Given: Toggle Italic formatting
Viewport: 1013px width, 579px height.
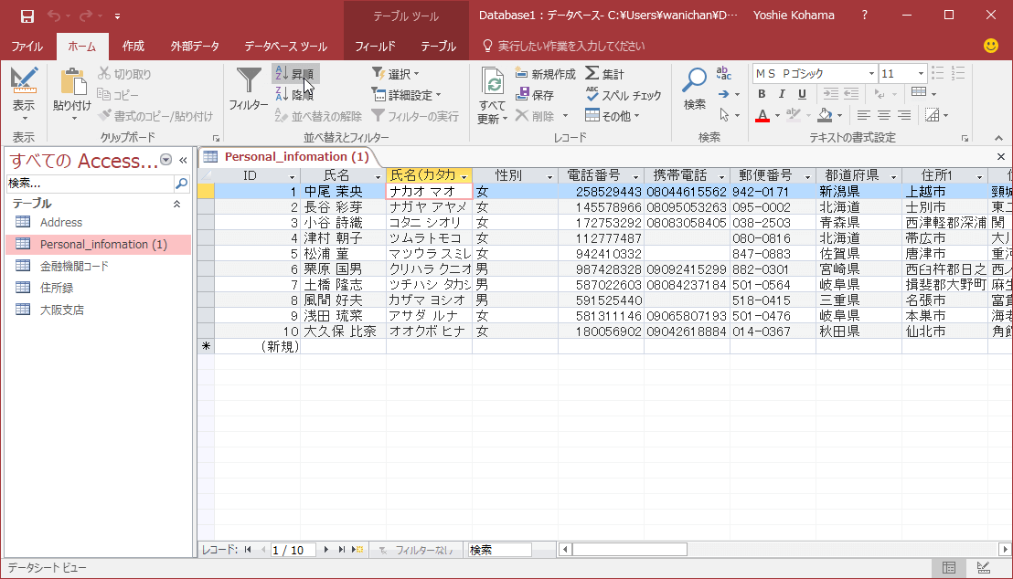Looking at the screenshot, I should [782, 94].
